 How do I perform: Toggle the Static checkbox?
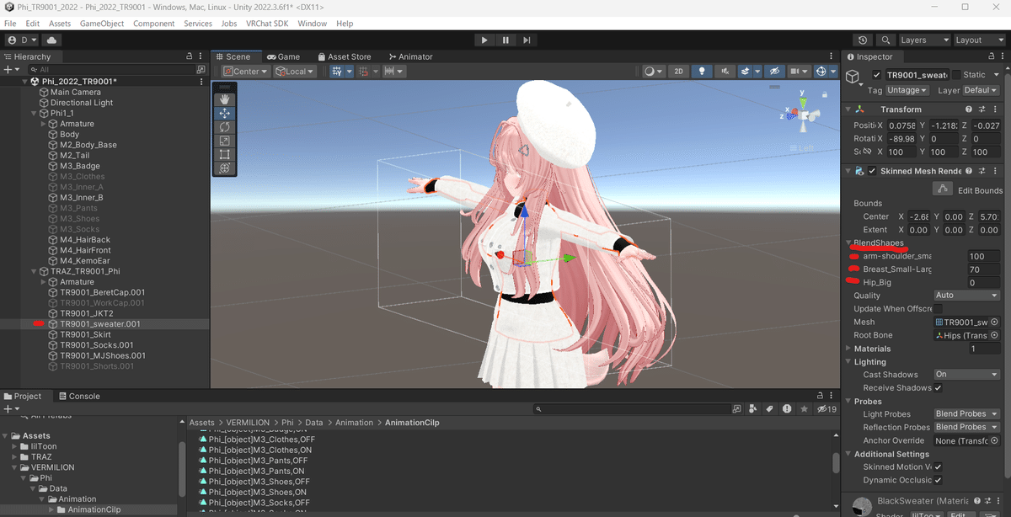[955, 75]
